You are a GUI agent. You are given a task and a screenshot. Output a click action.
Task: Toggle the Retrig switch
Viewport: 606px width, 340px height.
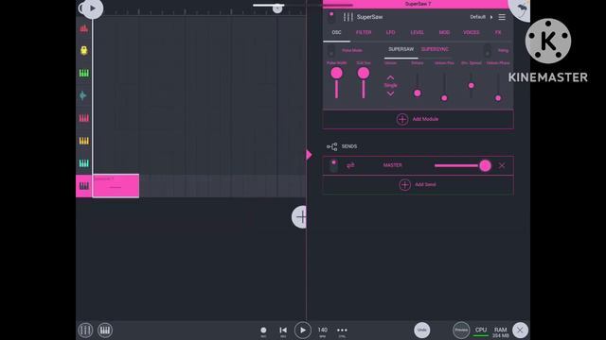point(488,50)
